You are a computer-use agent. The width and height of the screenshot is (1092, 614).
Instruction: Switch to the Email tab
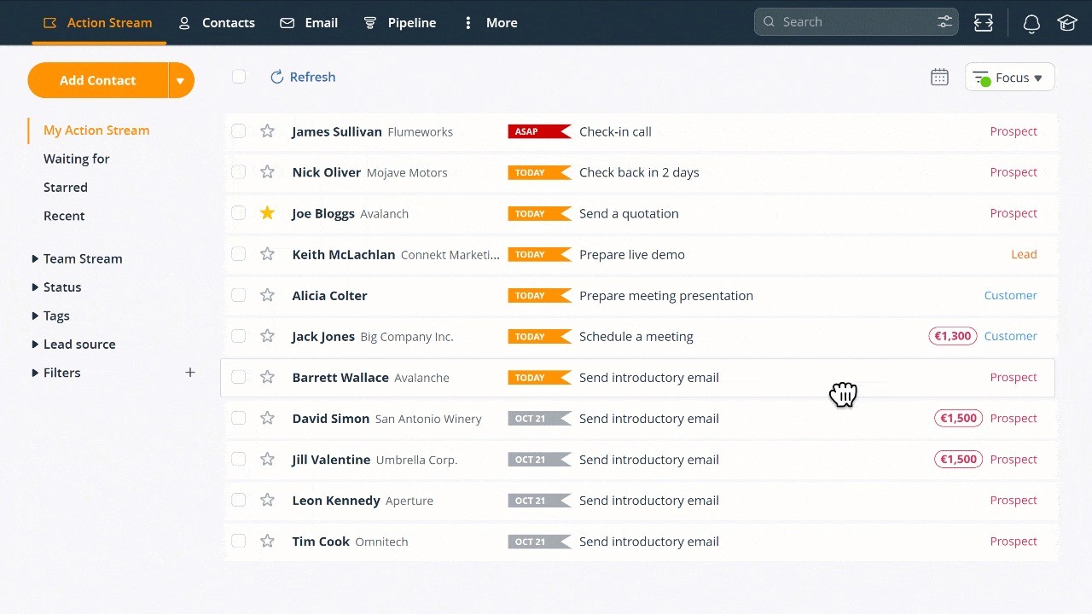(x=309, y=23)
